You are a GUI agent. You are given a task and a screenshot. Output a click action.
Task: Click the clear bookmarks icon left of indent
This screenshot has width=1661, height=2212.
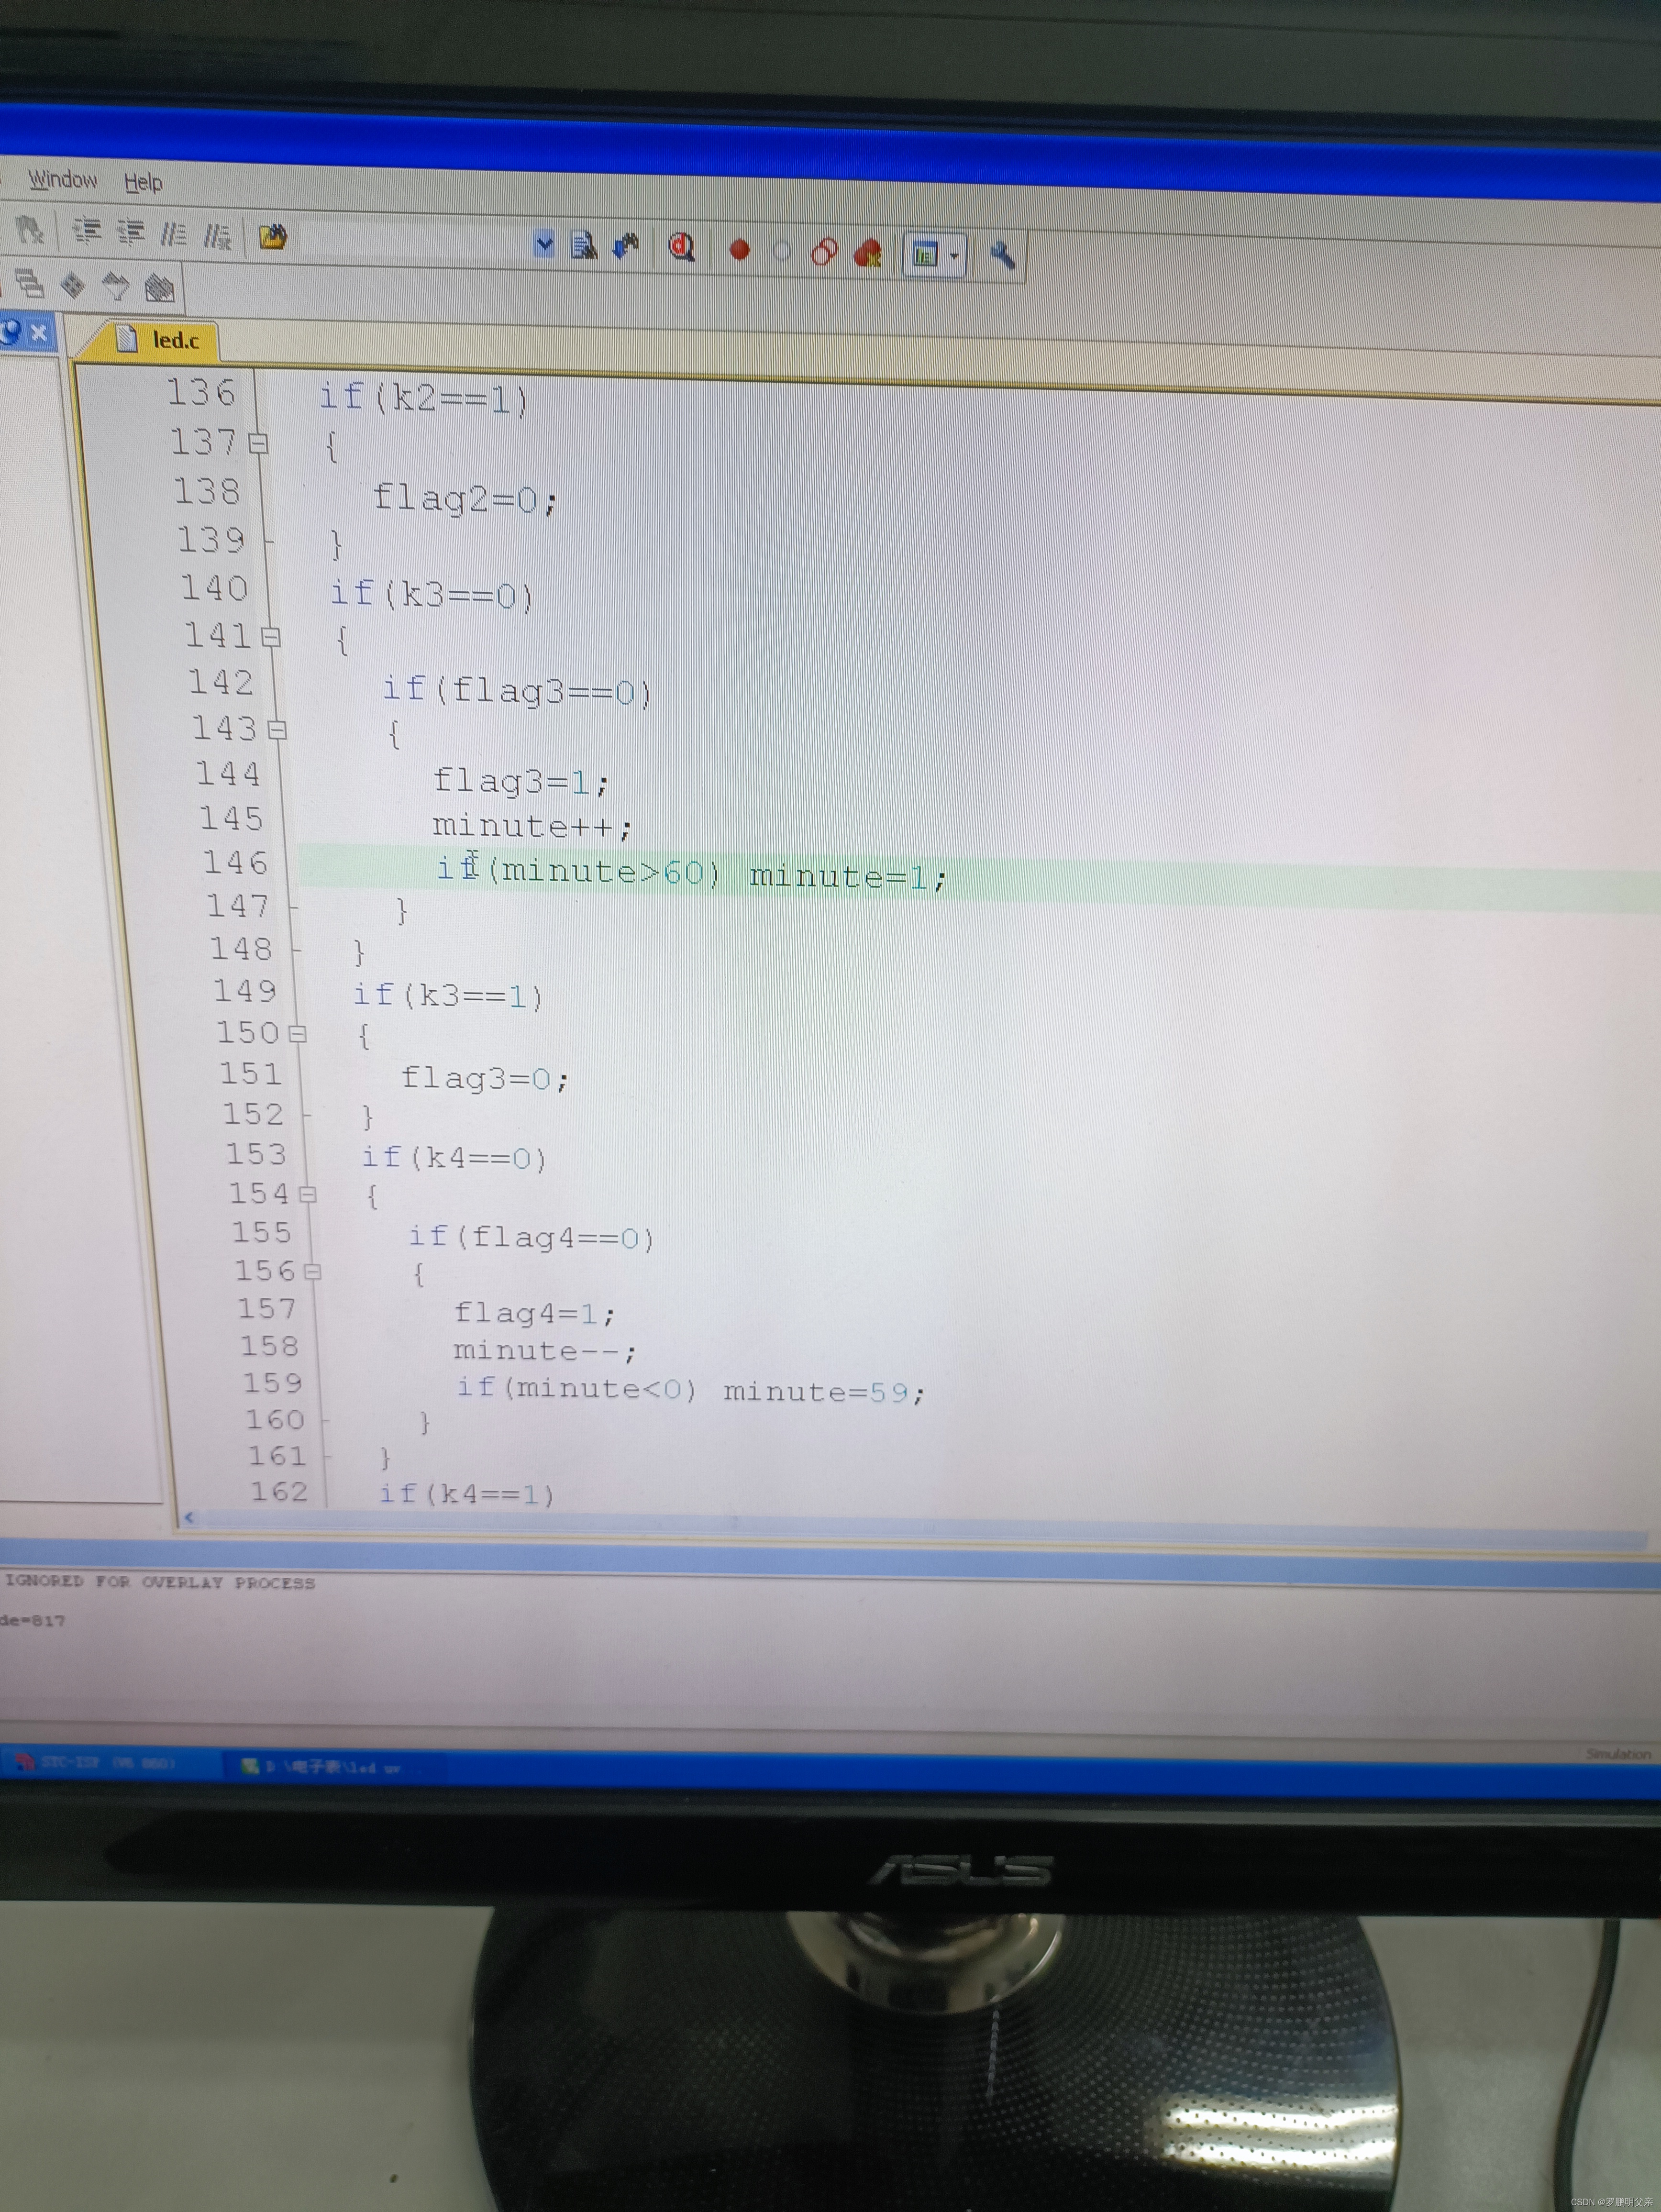point(31,231)
